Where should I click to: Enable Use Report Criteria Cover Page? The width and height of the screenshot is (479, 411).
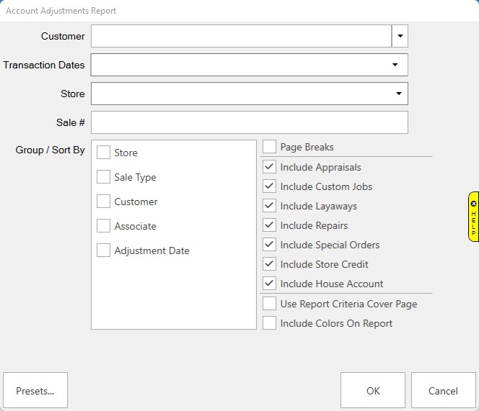point(269,304)
